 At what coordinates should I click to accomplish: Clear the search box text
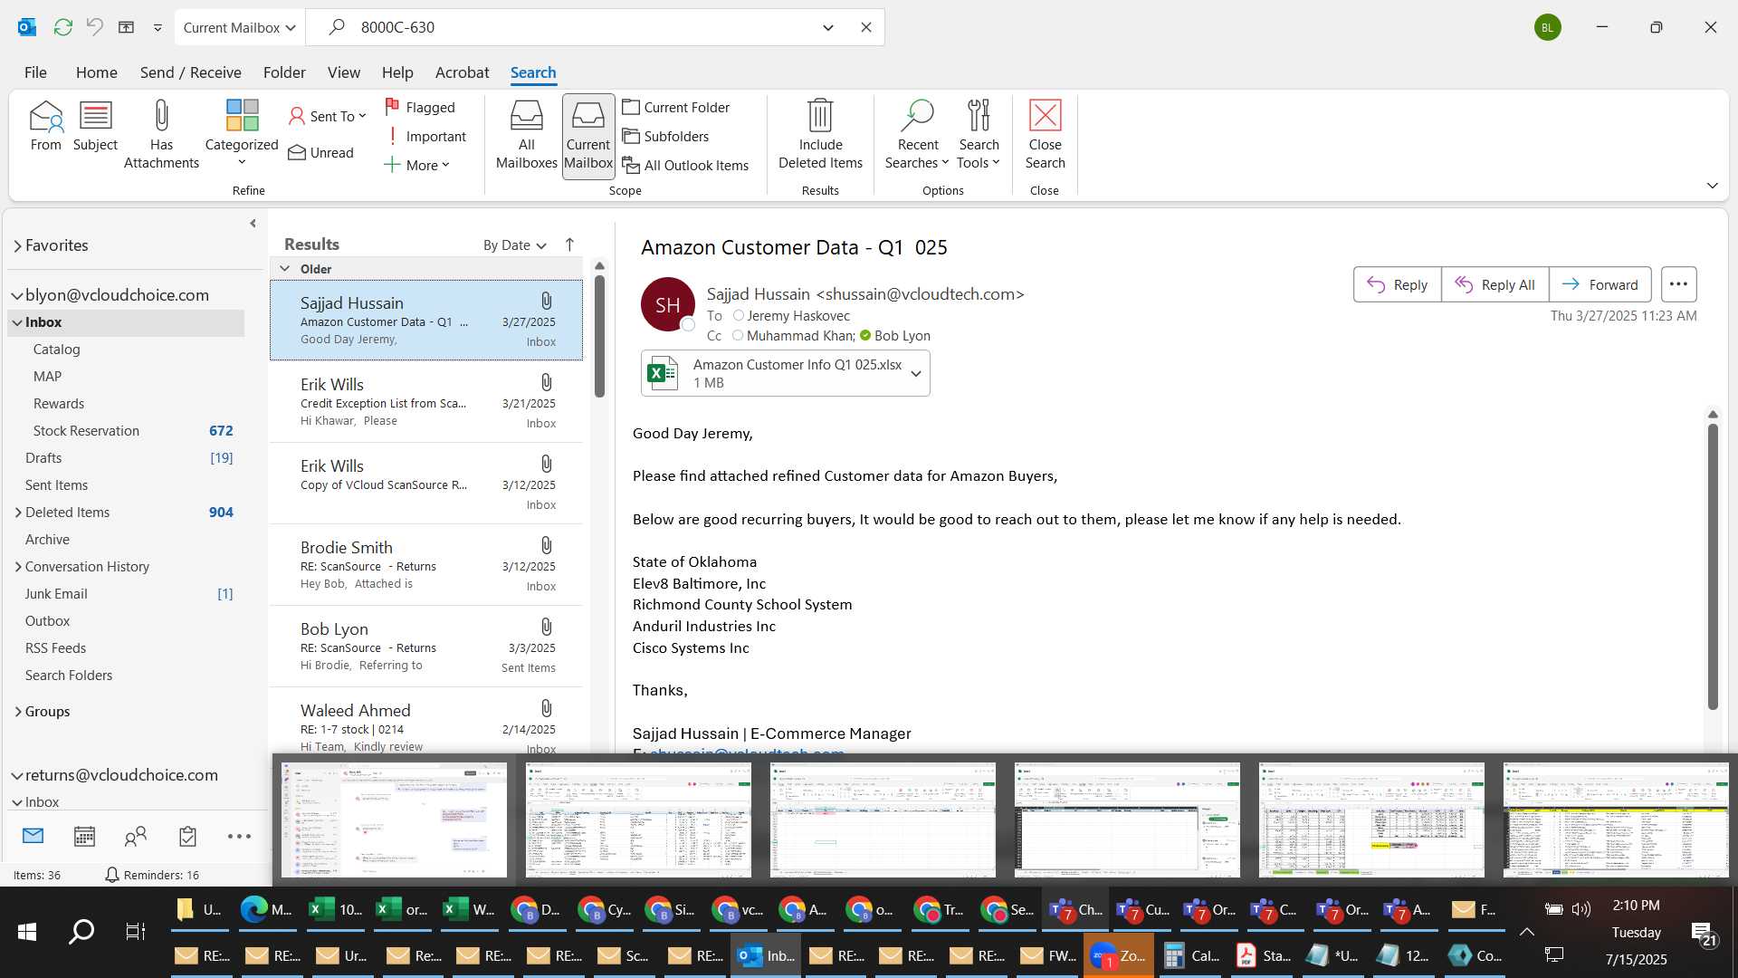pos(865,27)
